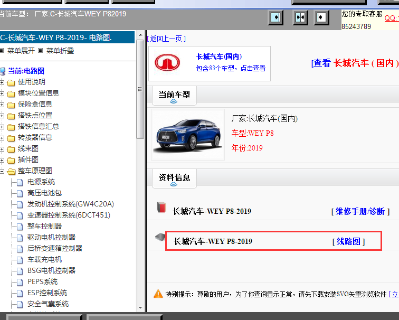
Task: Click the 搭铁信息汇总 folder icon
Action: pos(11,127)
